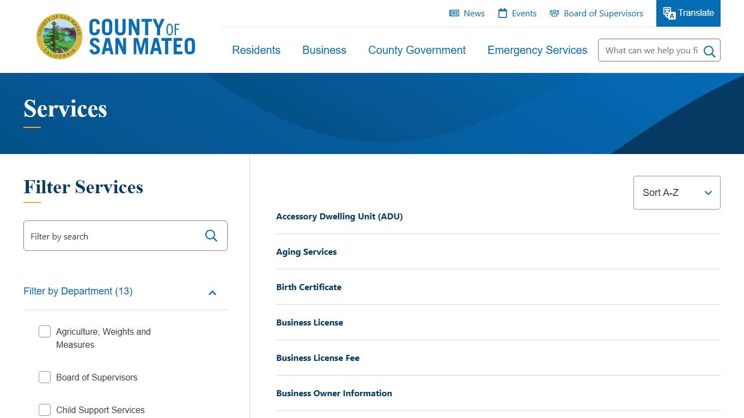This screenshot has width=744, height=418.
Task: Open the Emergency Services menu
Action: pyautogui.click(x=537, y=50)
